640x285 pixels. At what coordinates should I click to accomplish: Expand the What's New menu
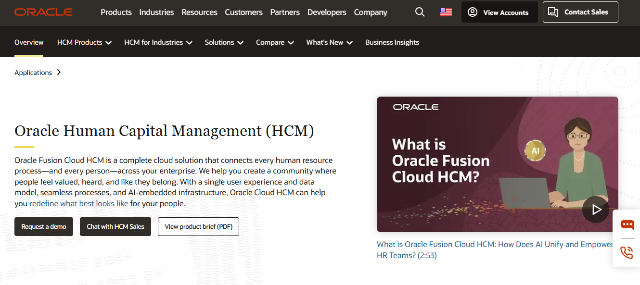(329, 42)
